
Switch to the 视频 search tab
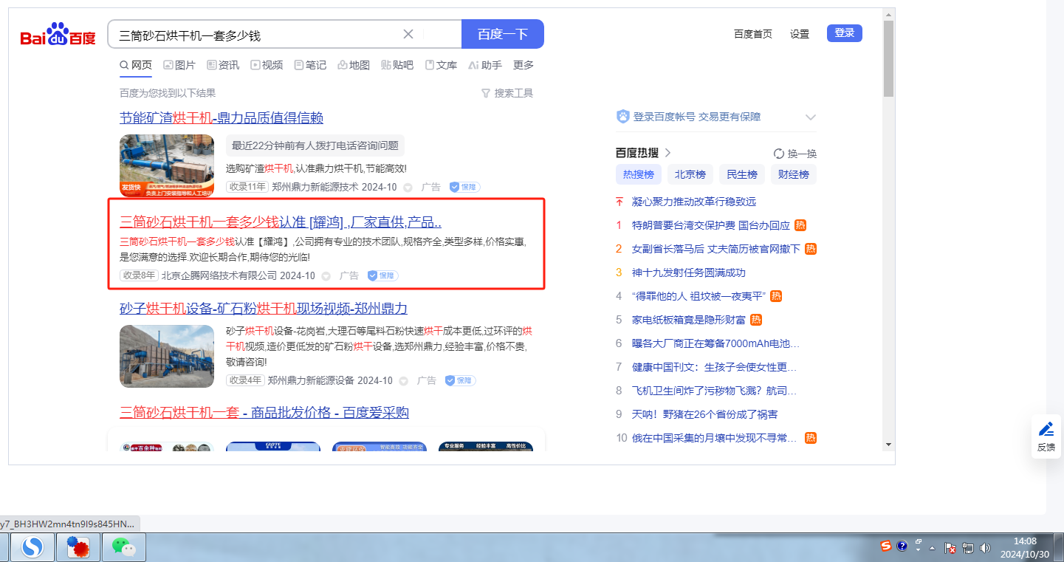coord(267,65)
